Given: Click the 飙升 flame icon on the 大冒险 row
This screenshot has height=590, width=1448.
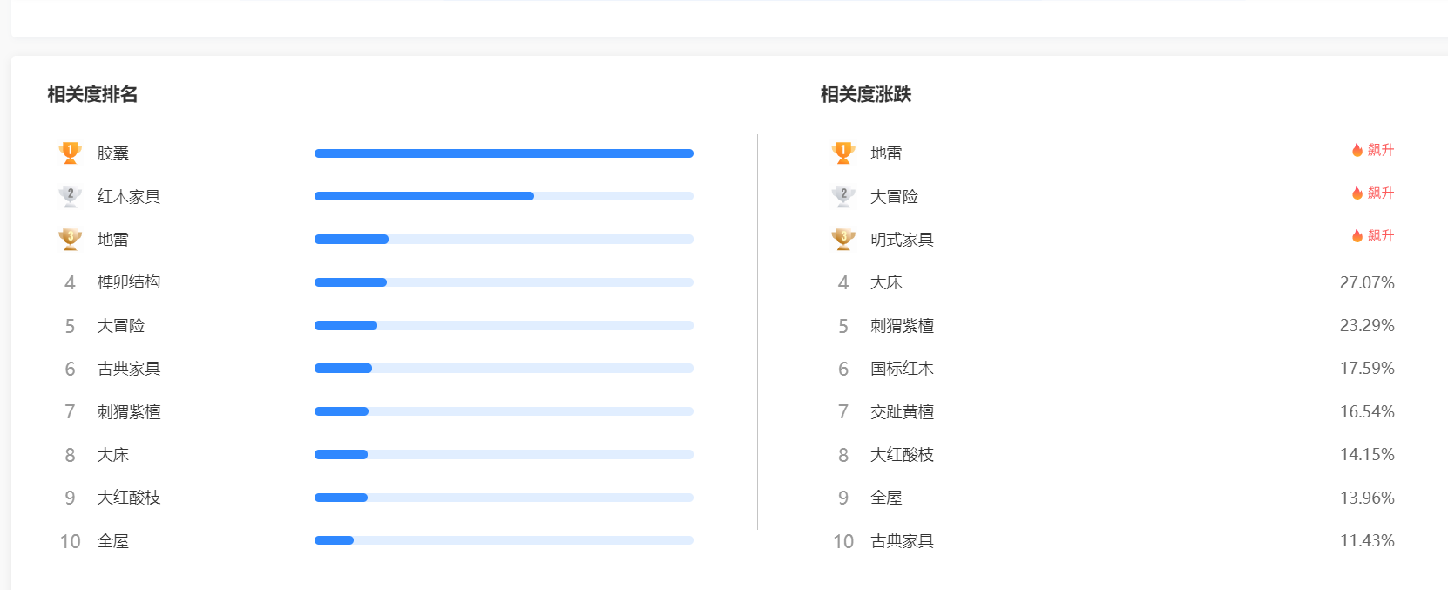Looking at the screenshot, I should point(1357,193).
